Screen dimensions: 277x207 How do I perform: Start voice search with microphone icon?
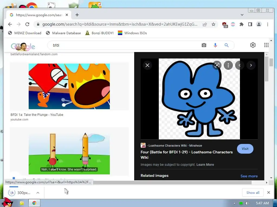[x=215, y=45]
